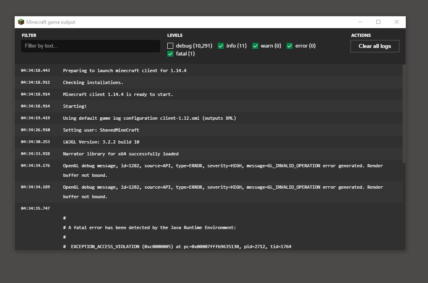The width and height of the screenshot is (428, 283).
Task: Click the Minecraft grass block icon in title bar
Action: click(21, 22)
